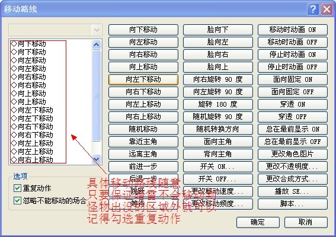Click the 脸向左 button

point(218,42)
